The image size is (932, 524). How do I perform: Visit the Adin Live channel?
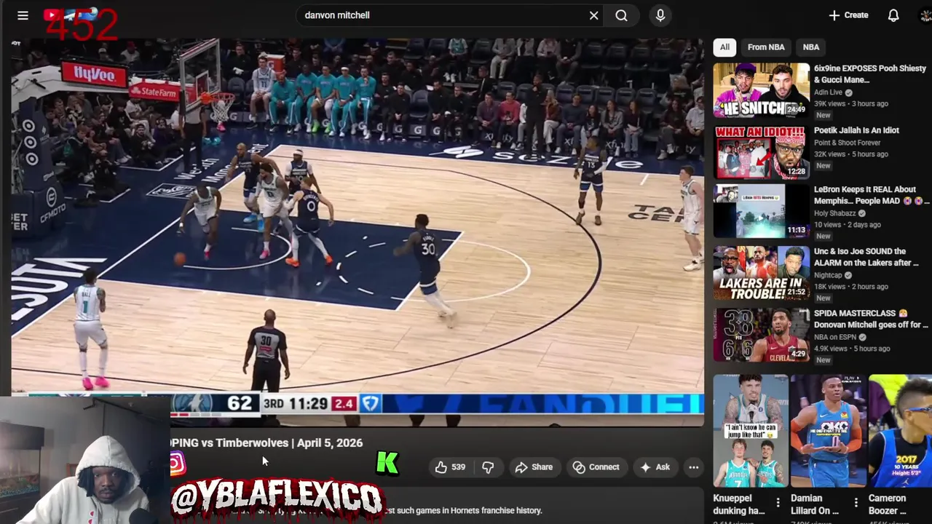pyautogui.click(x=828, y=92)
